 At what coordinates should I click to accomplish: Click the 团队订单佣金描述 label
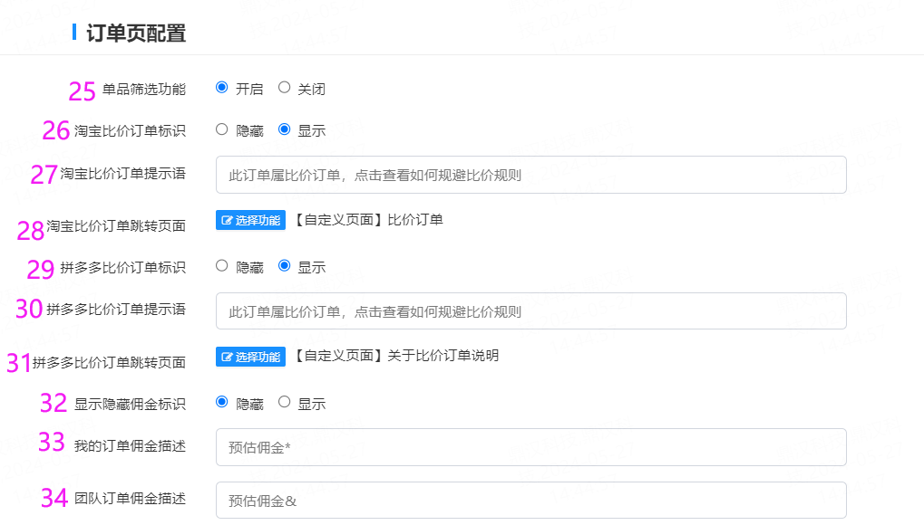coord(130,499)
